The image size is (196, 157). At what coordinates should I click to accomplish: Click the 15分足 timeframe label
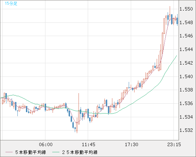coord(11,3)
